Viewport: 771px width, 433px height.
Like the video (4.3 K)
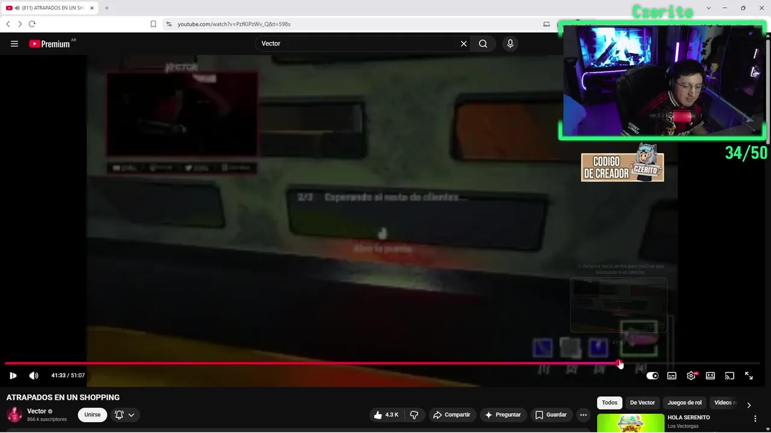click(386, 415)
